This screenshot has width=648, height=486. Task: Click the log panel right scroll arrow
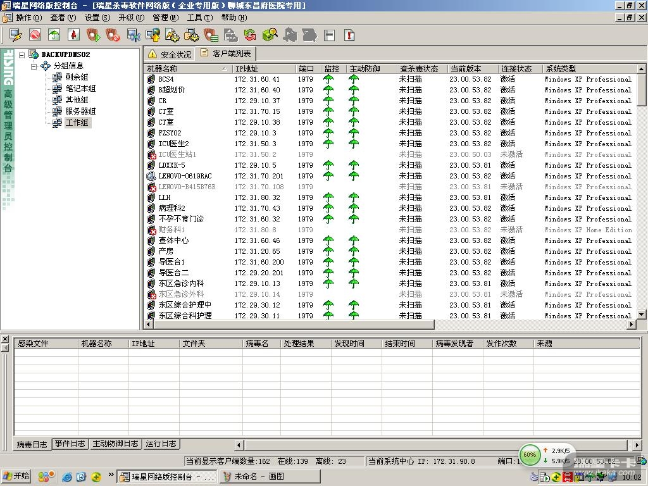pos(637,445)
